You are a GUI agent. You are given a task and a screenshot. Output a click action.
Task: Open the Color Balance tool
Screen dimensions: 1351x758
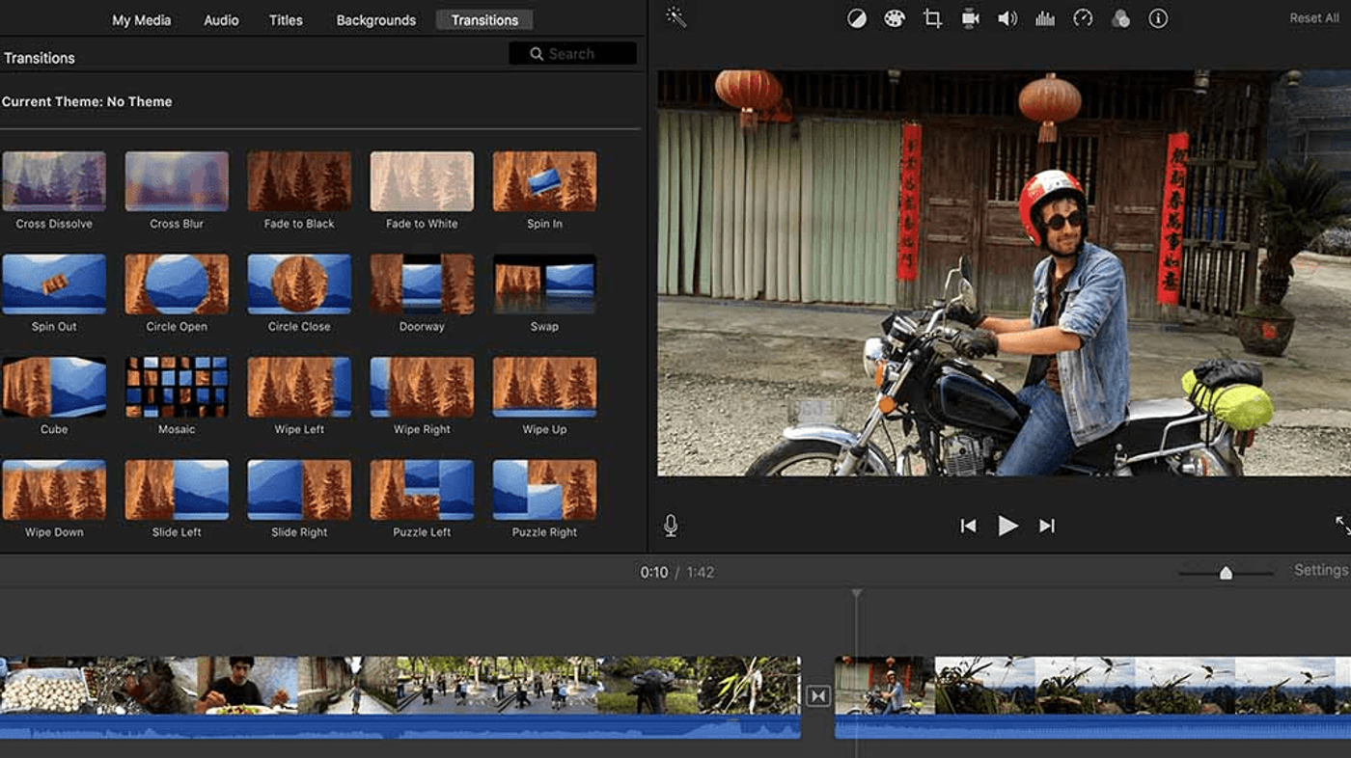856,17
